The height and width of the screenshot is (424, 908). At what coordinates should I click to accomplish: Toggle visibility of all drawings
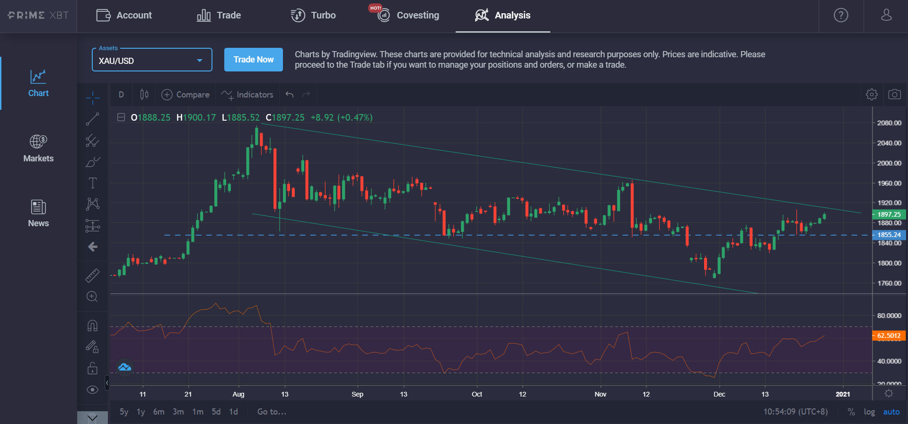pos(93,389)
